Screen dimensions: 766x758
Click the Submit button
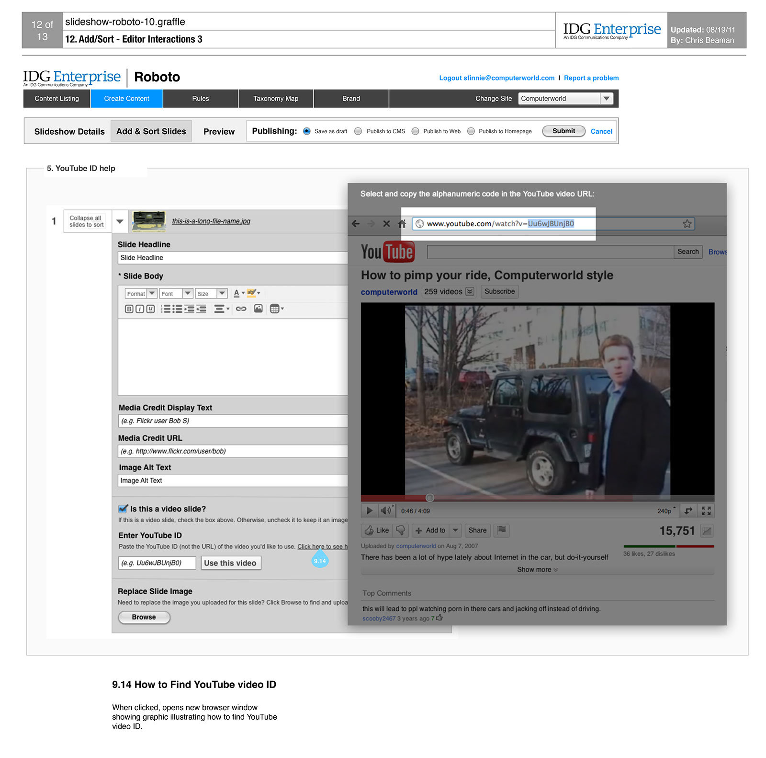tap(563, 131)
